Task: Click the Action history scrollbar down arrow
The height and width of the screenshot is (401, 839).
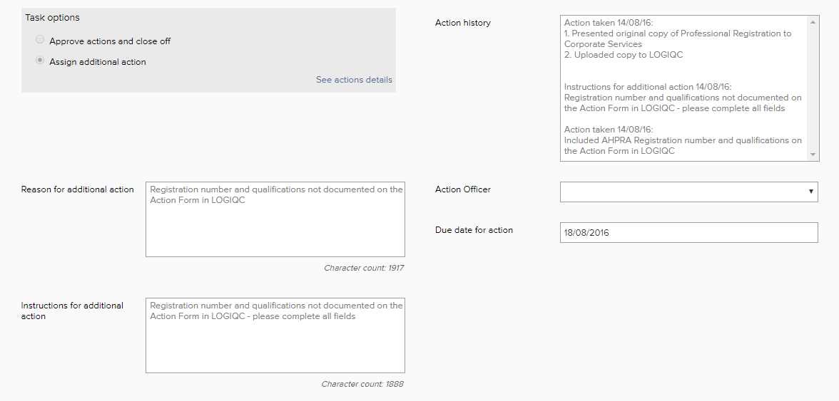Action: [813, 155]
